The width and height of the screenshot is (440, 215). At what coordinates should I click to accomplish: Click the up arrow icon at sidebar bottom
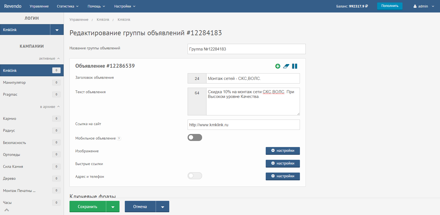(7, 210)
